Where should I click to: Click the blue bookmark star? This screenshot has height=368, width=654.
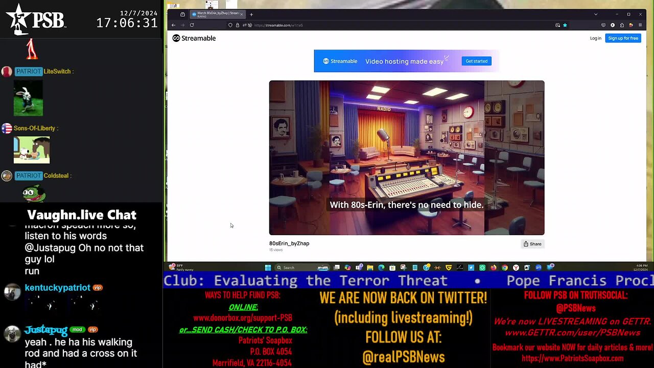click(x=565, y=25)
